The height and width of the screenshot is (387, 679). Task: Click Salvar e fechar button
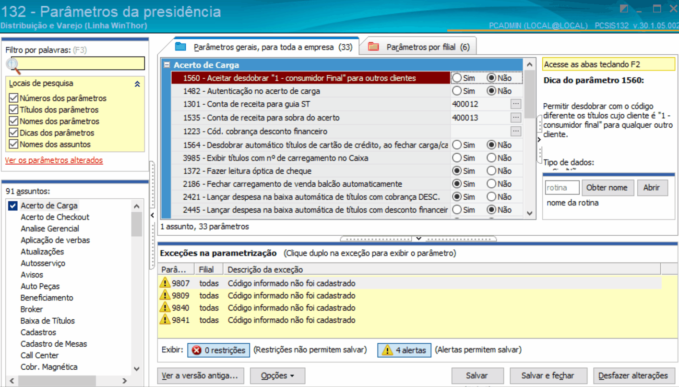548,376
